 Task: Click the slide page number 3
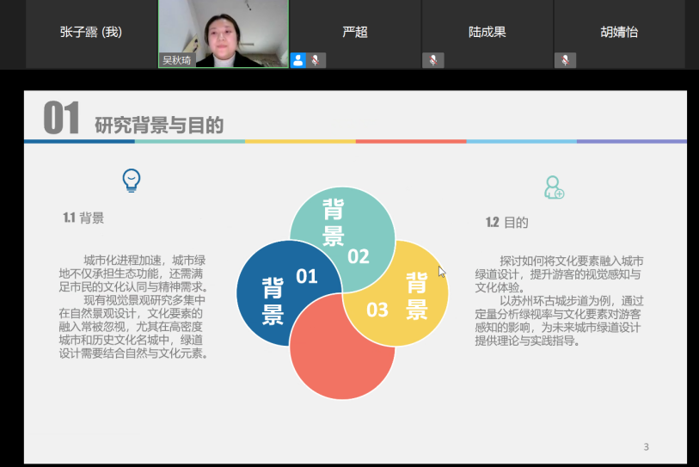point(646,446)
